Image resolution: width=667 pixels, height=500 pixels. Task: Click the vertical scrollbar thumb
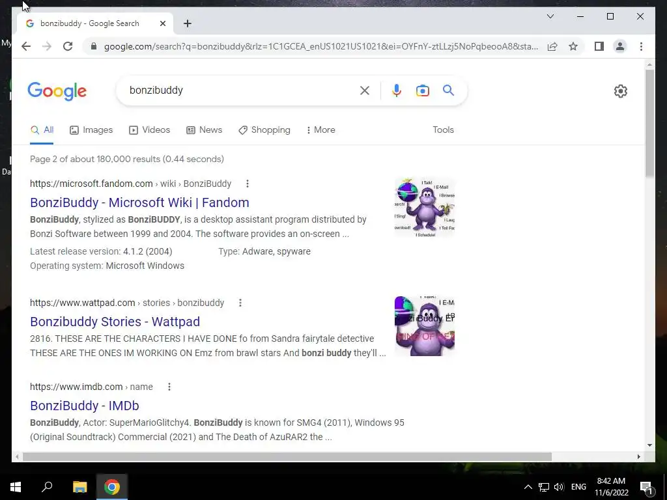pyautogui.click(x=649, y=123)
